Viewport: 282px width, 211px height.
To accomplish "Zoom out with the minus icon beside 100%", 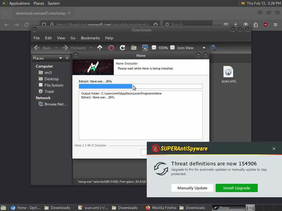I will (x=154, y=48).
